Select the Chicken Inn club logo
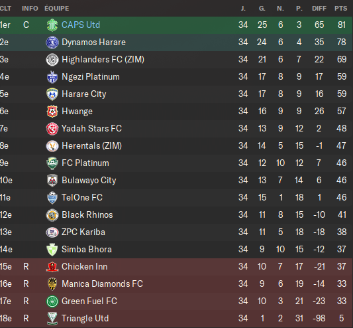This screenshot has width=353, height=328. [x=52, y=267]
